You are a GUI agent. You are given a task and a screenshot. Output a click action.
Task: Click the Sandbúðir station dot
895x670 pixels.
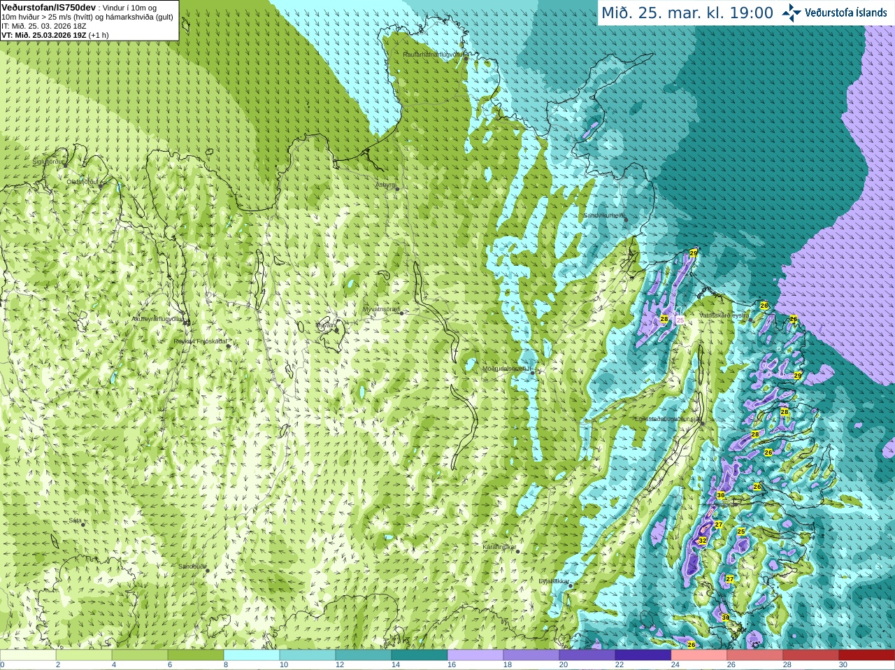click(207, 571)
